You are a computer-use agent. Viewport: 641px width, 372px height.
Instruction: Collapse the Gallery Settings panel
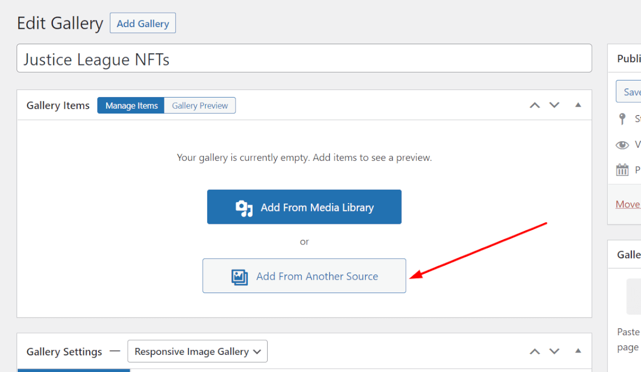578,351
